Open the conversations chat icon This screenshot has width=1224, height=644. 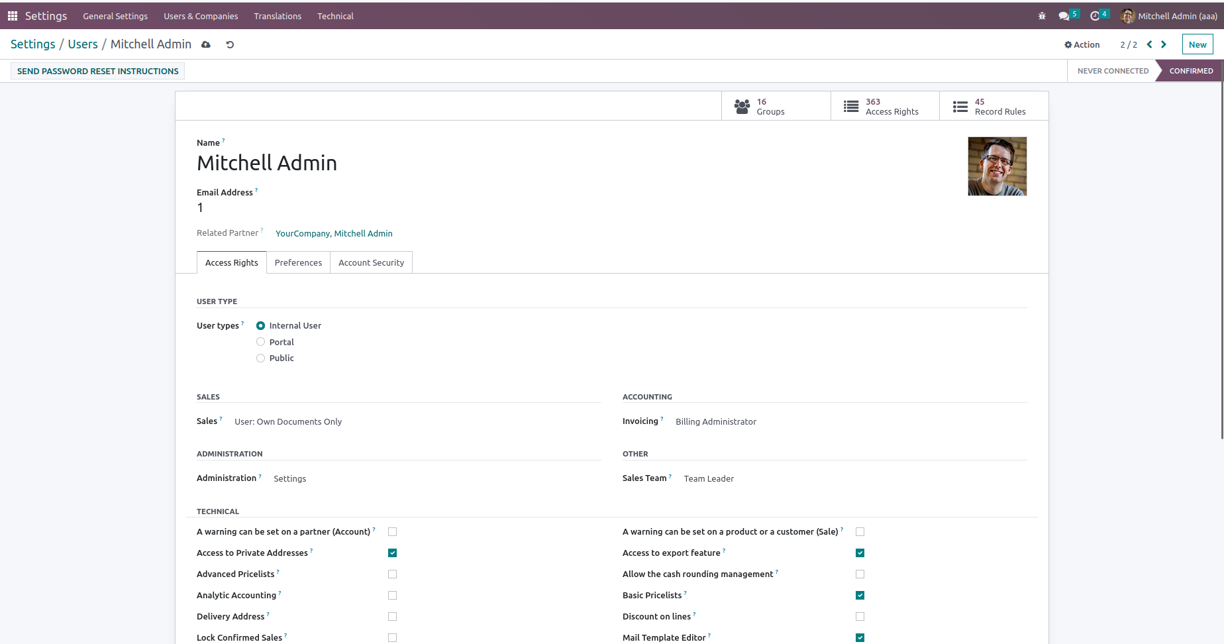click(x=1064, y=16)
